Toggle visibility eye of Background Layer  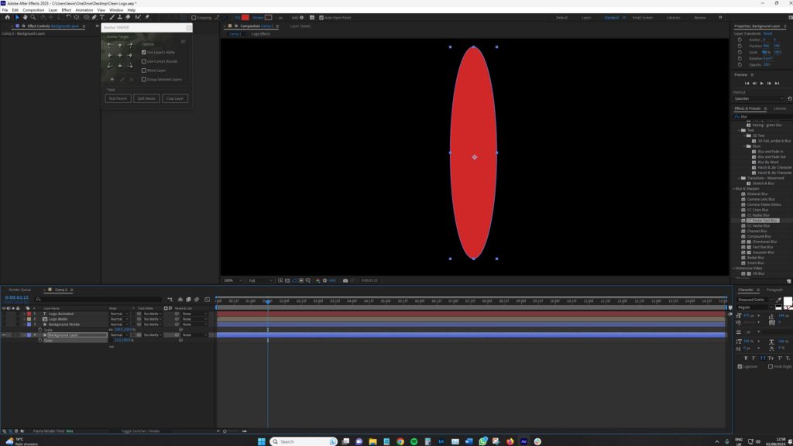pyautogui.click(x=4, y=334)
